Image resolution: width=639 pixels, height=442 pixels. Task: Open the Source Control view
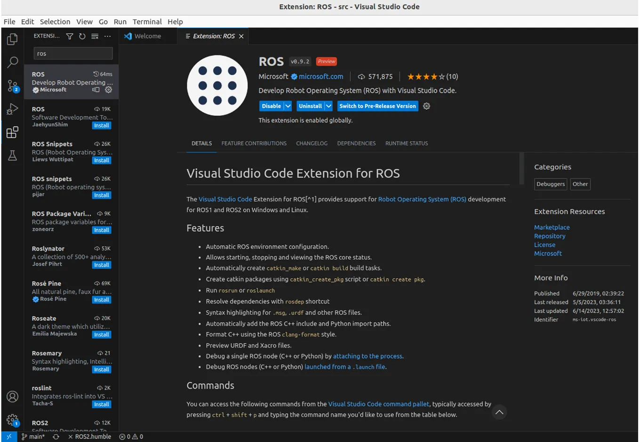12,86
